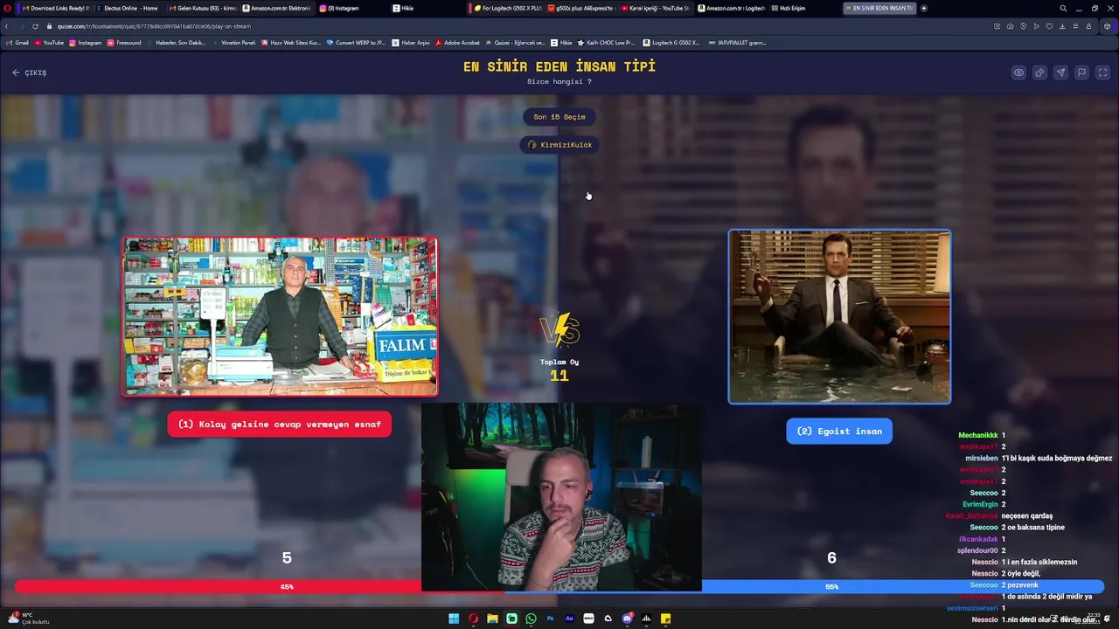Switch to Kanal içeriği YouTube Studio tab
1119x629 pixels.
(656, 8)
